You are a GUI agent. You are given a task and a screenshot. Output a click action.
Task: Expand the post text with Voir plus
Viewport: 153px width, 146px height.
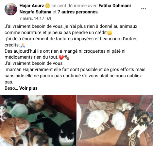point(28,88)
